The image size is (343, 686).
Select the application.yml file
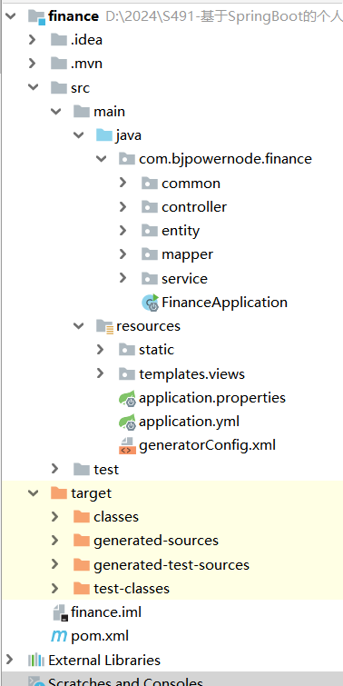pos(190,422)
